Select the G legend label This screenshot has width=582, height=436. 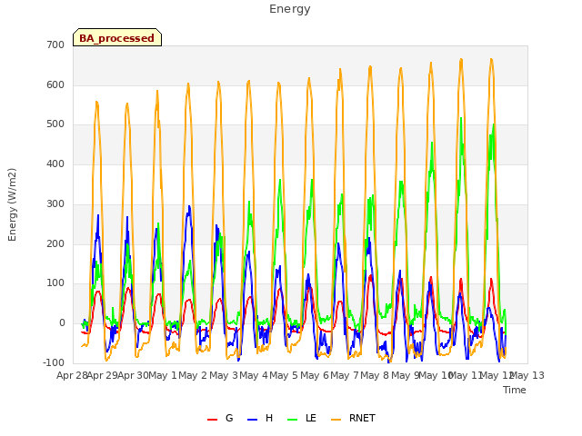pos(229,418)
